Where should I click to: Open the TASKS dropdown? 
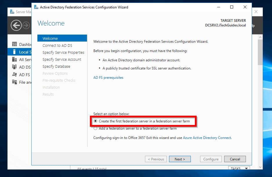(239, 168)
